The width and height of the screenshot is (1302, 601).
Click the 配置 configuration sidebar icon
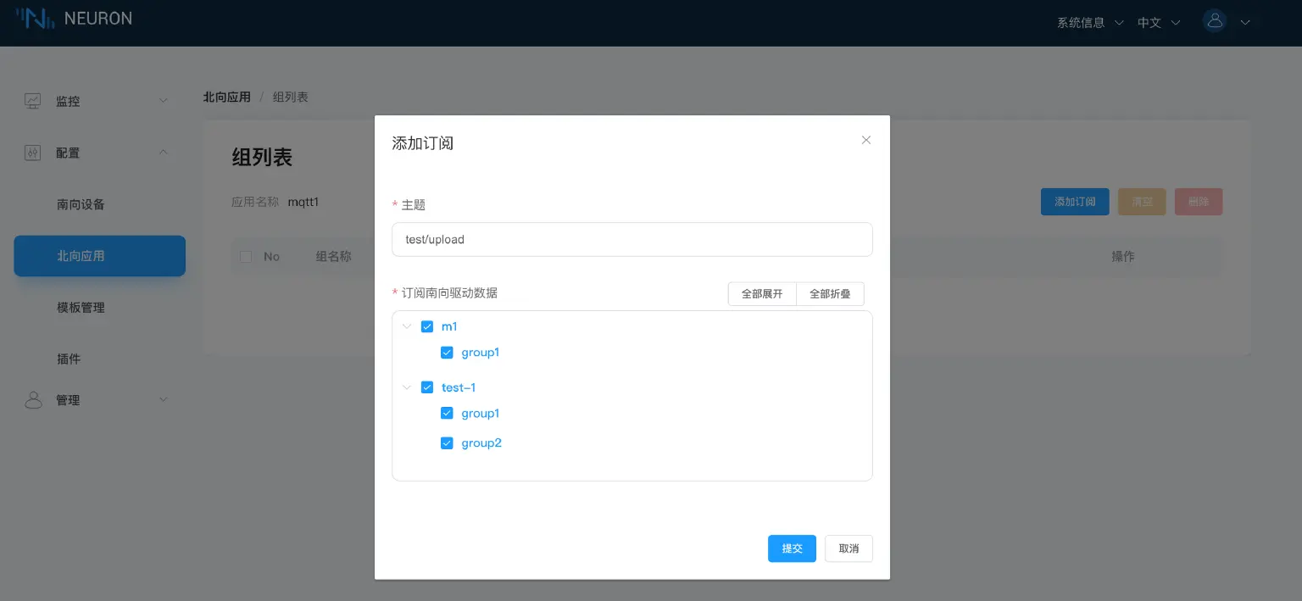pyautogui.click(x=32, y=153)
